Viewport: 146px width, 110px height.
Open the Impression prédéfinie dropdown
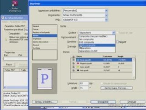point(106,11)
